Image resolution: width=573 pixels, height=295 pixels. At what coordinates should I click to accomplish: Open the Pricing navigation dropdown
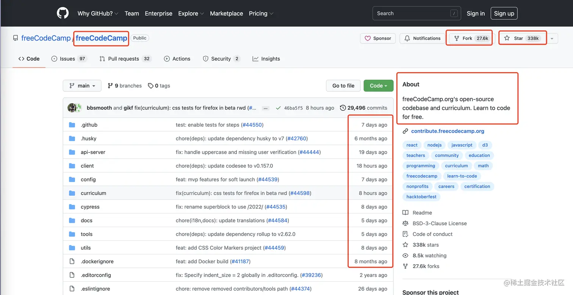[x=261, y=13]
